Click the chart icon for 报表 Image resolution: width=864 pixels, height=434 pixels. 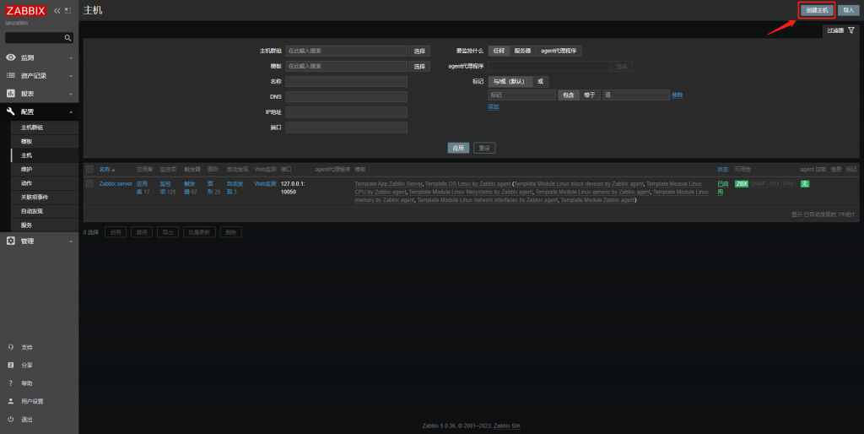tap(10, 94)
